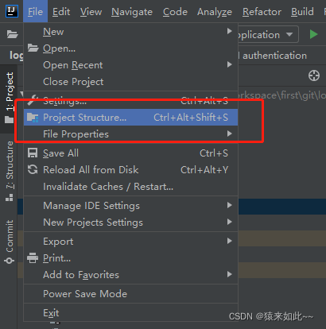
Task: Choose Exit from the File menu
Action: pyautogui.click(x=131, y=313)
